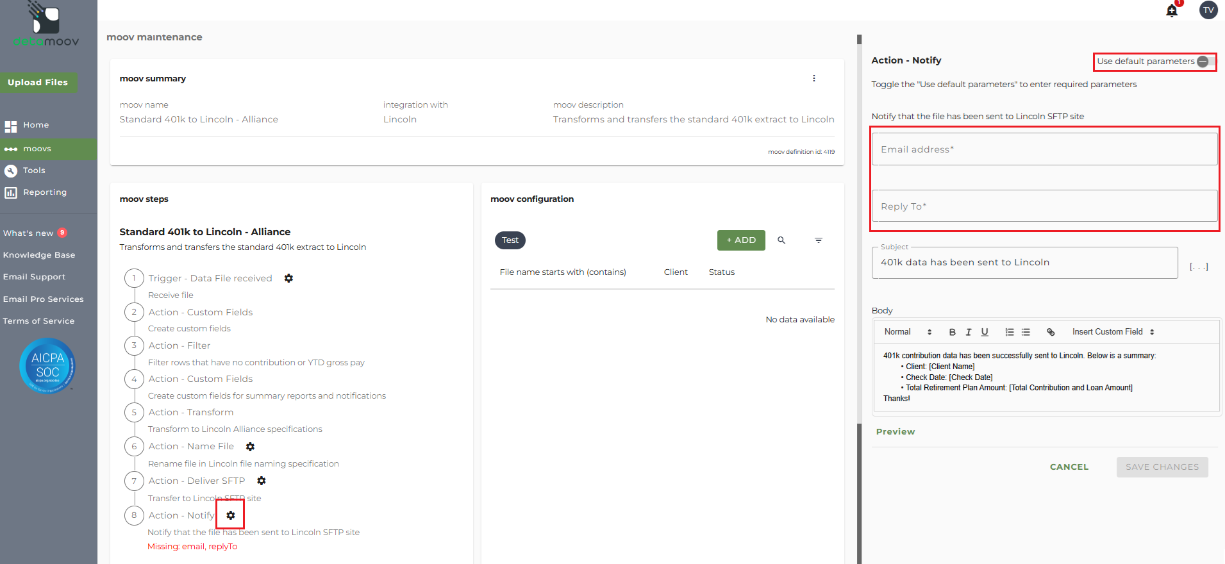Click the File name starts with column header
1225x564 pixels.
(563, 272)
